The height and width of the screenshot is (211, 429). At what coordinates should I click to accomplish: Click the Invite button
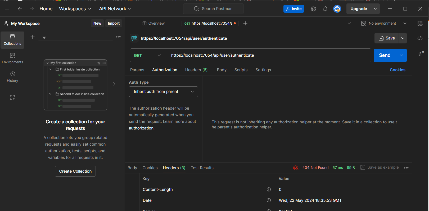click(x=294, y=9)
